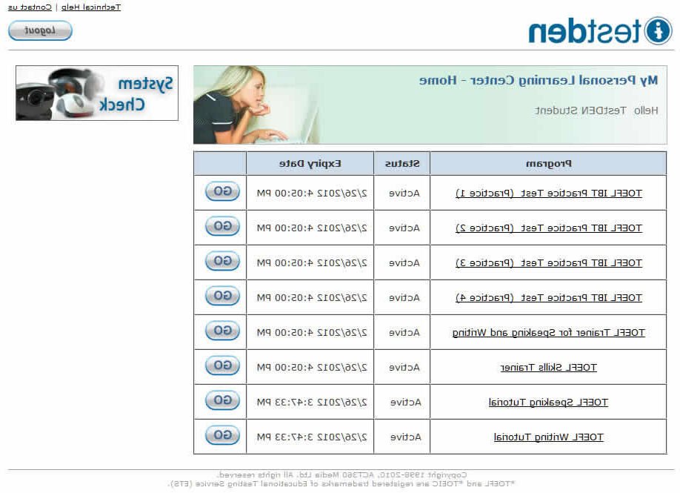Open TOEFL iBT Practice Test (Practice 3) link

click(548, 262)
